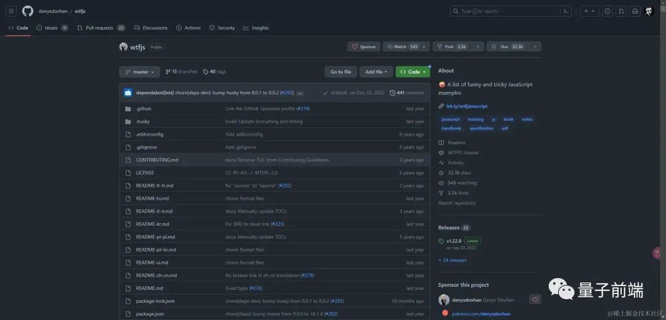Expand the Star lists dropdown arrow
666x320 pixels.
coord(535,47)
